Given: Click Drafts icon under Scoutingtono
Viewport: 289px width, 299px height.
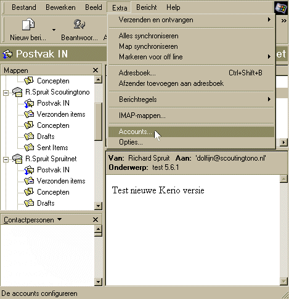Looking at the screenshot, I should [29, 137].
